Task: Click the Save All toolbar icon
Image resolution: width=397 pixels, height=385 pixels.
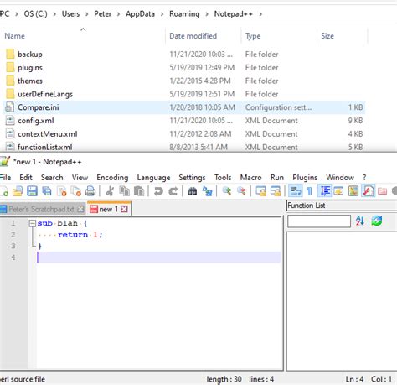Action: tap(47, 191)
